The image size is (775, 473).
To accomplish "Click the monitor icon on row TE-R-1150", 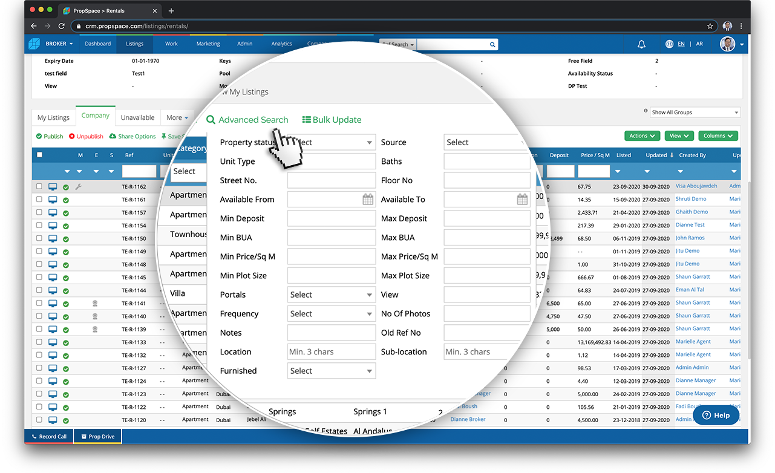I will tap(53, 239).
